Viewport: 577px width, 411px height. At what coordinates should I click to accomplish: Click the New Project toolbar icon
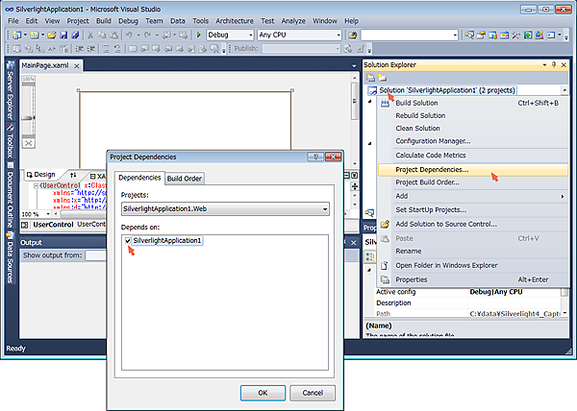[13, 35]
